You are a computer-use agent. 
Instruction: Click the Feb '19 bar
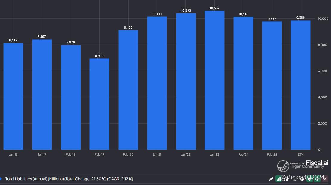(x=99, y=104)
